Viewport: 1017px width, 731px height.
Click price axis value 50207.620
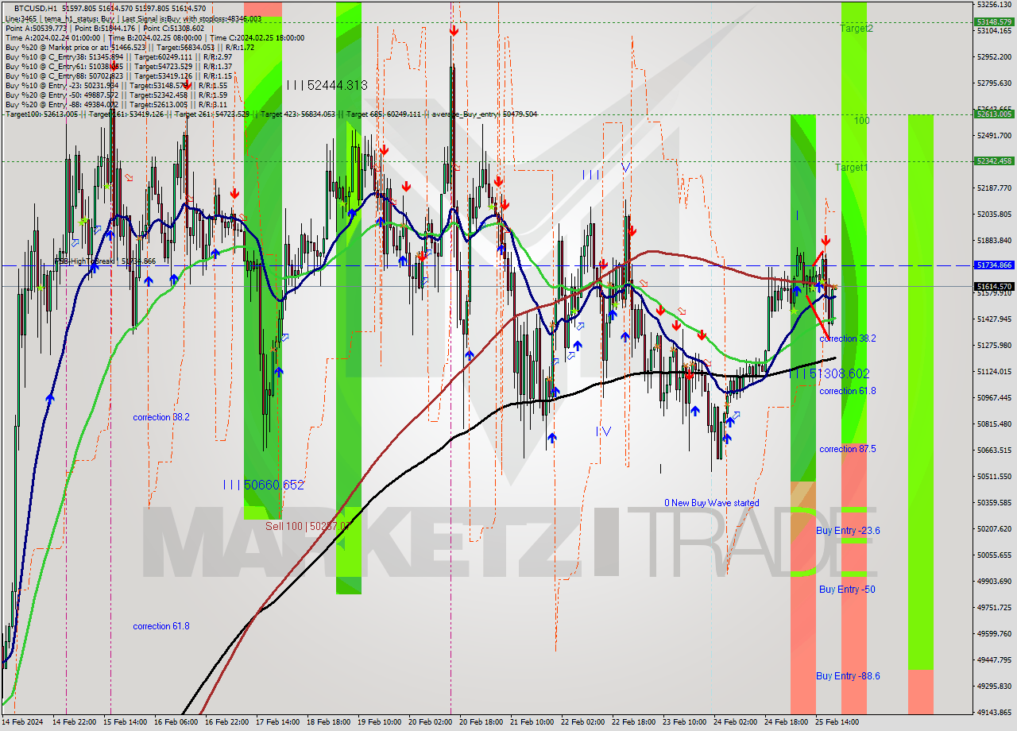[x=994, y=529]
